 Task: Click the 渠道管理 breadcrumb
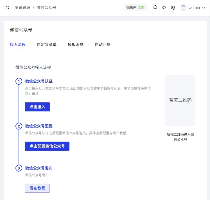click(x=22, y=8)
